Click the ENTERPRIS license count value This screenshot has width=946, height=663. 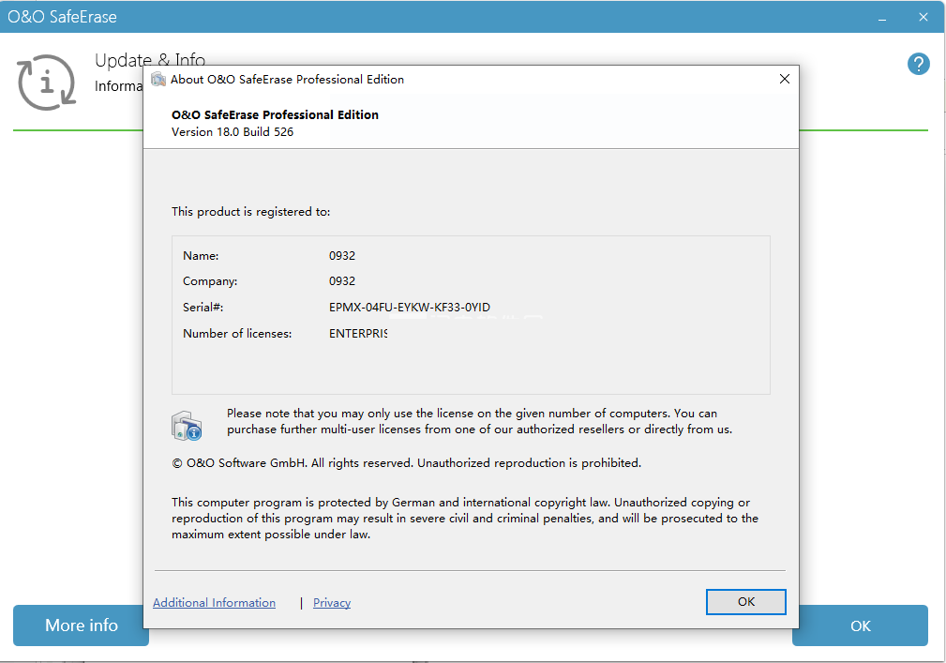358,333
